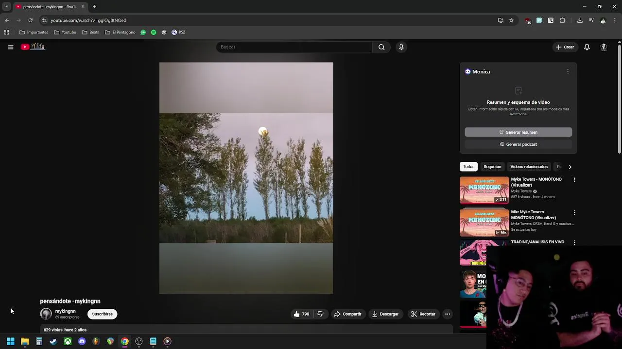622x349 pixels.
Task: Open the mykingnn channel name link
Action: 65,311
